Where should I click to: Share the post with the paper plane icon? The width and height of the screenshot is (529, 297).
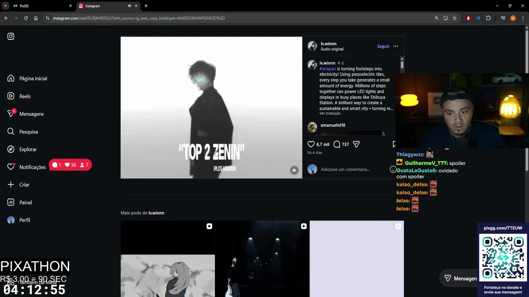click(x=356, y=144)
